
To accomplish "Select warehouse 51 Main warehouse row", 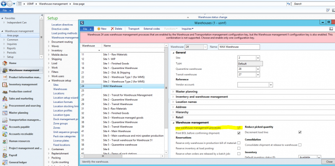I will click(122, 136).
